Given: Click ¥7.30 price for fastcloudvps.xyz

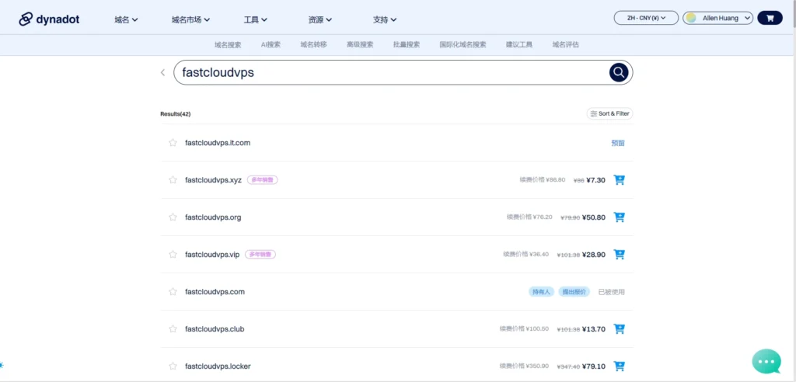Looking at the screenshot, I should (595, 180).
